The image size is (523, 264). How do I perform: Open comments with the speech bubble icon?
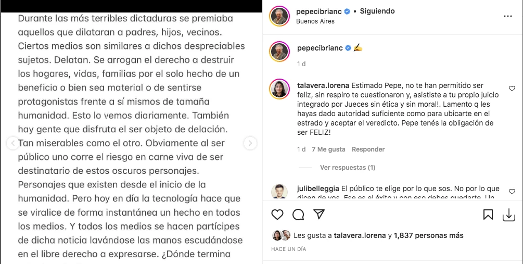[298, 215]
